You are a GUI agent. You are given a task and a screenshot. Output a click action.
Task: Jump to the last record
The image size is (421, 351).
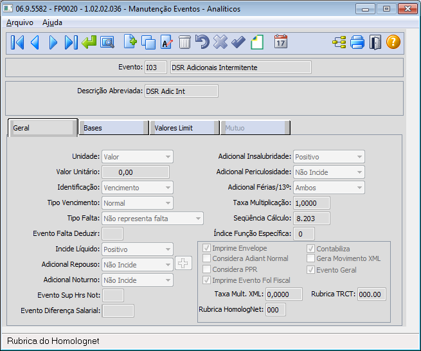[71, 43]
